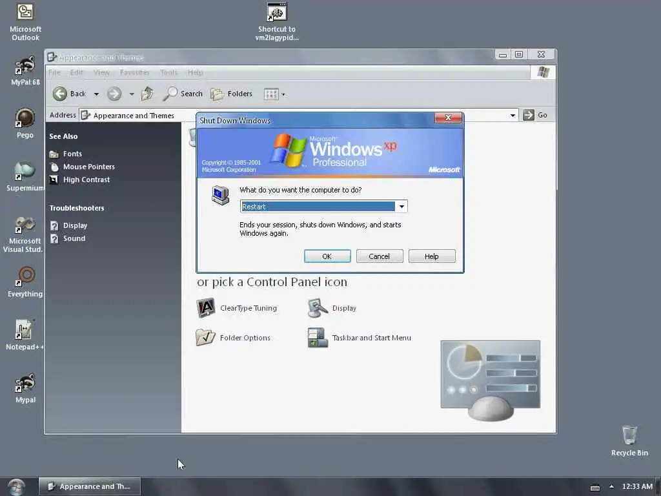Screen dimensions: 661x496
Task: Go up one folder level
Action: pyautogui.click(x=147, y=94)
